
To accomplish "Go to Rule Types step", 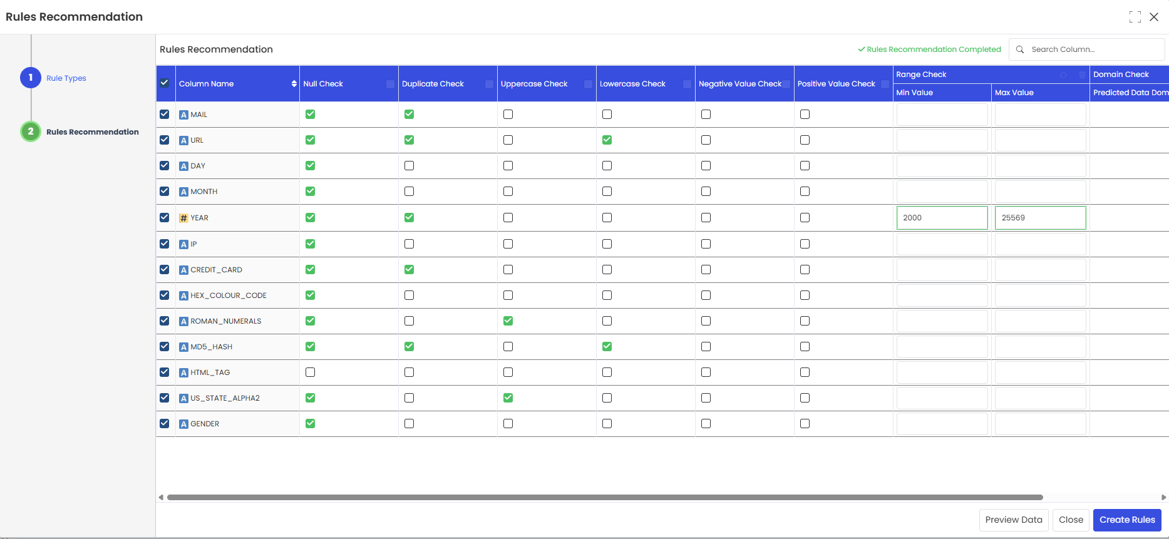I will click(66, 78).
